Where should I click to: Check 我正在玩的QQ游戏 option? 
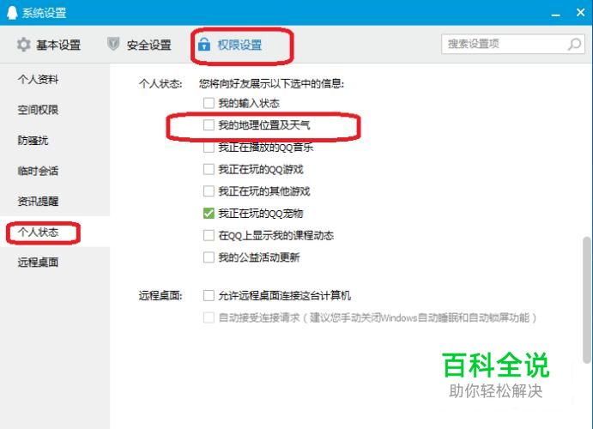[x=209, y=169]
